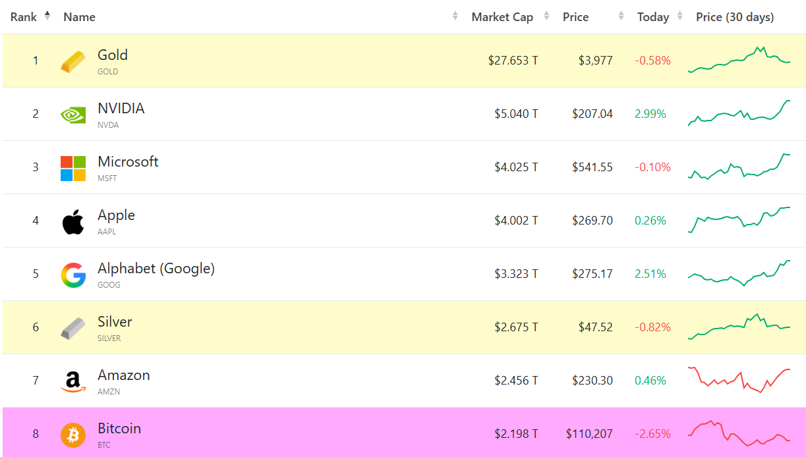View NVIDIA 30-day price chart

pos(739,113)
